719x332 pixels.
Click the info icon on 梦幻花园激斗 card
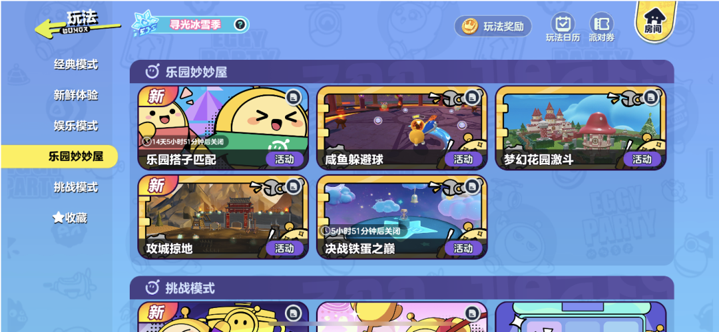[x=651, y=96]
